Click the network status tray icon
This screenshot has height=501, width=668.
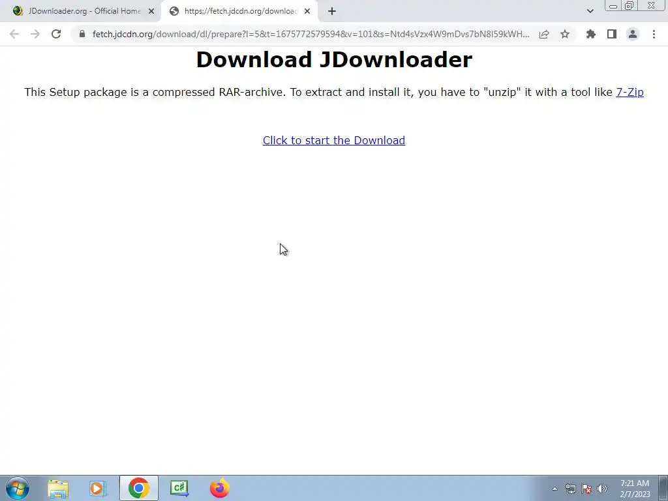tap(570, 489)
